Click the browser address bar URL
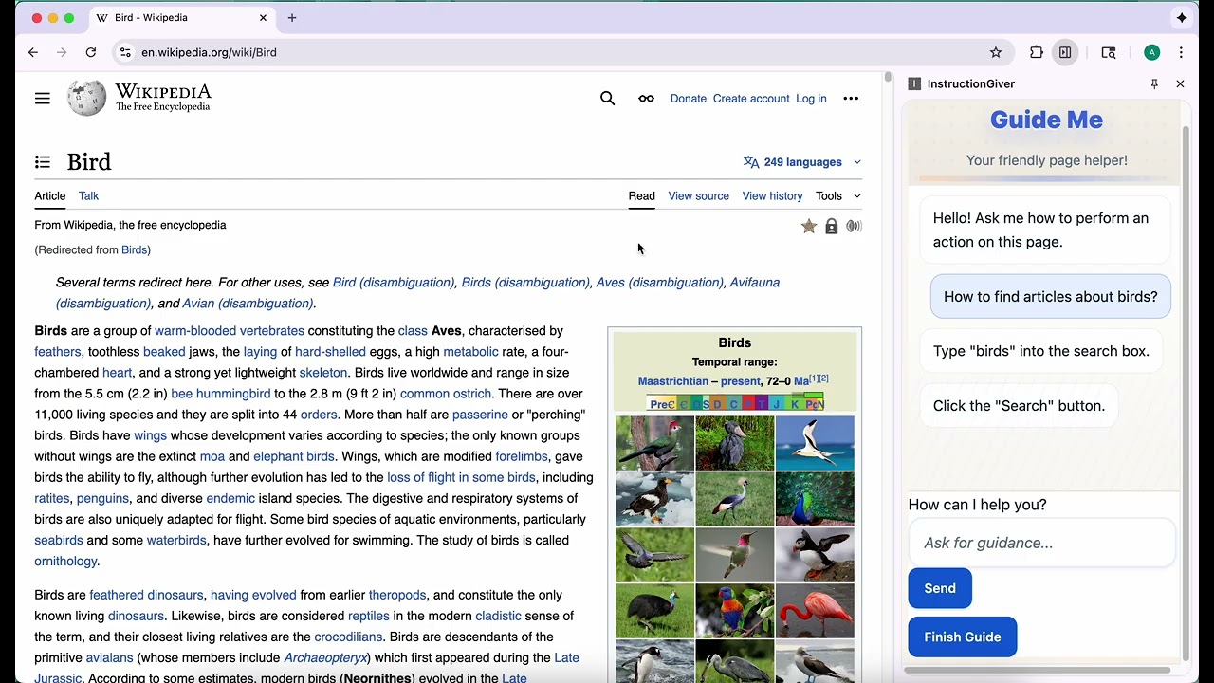 [210, 52]
